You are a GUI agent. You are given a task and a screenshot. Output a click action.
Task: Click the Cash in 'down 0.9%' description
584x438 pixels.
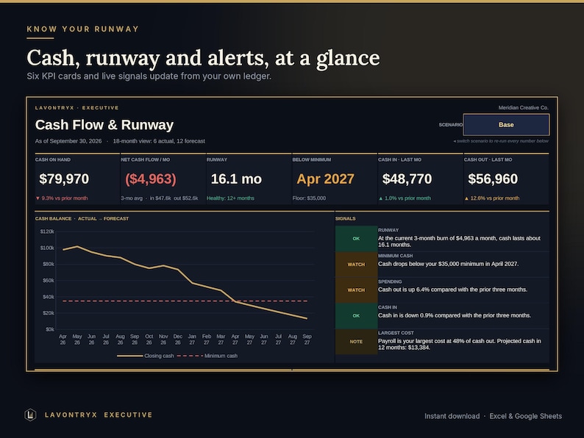455,315
